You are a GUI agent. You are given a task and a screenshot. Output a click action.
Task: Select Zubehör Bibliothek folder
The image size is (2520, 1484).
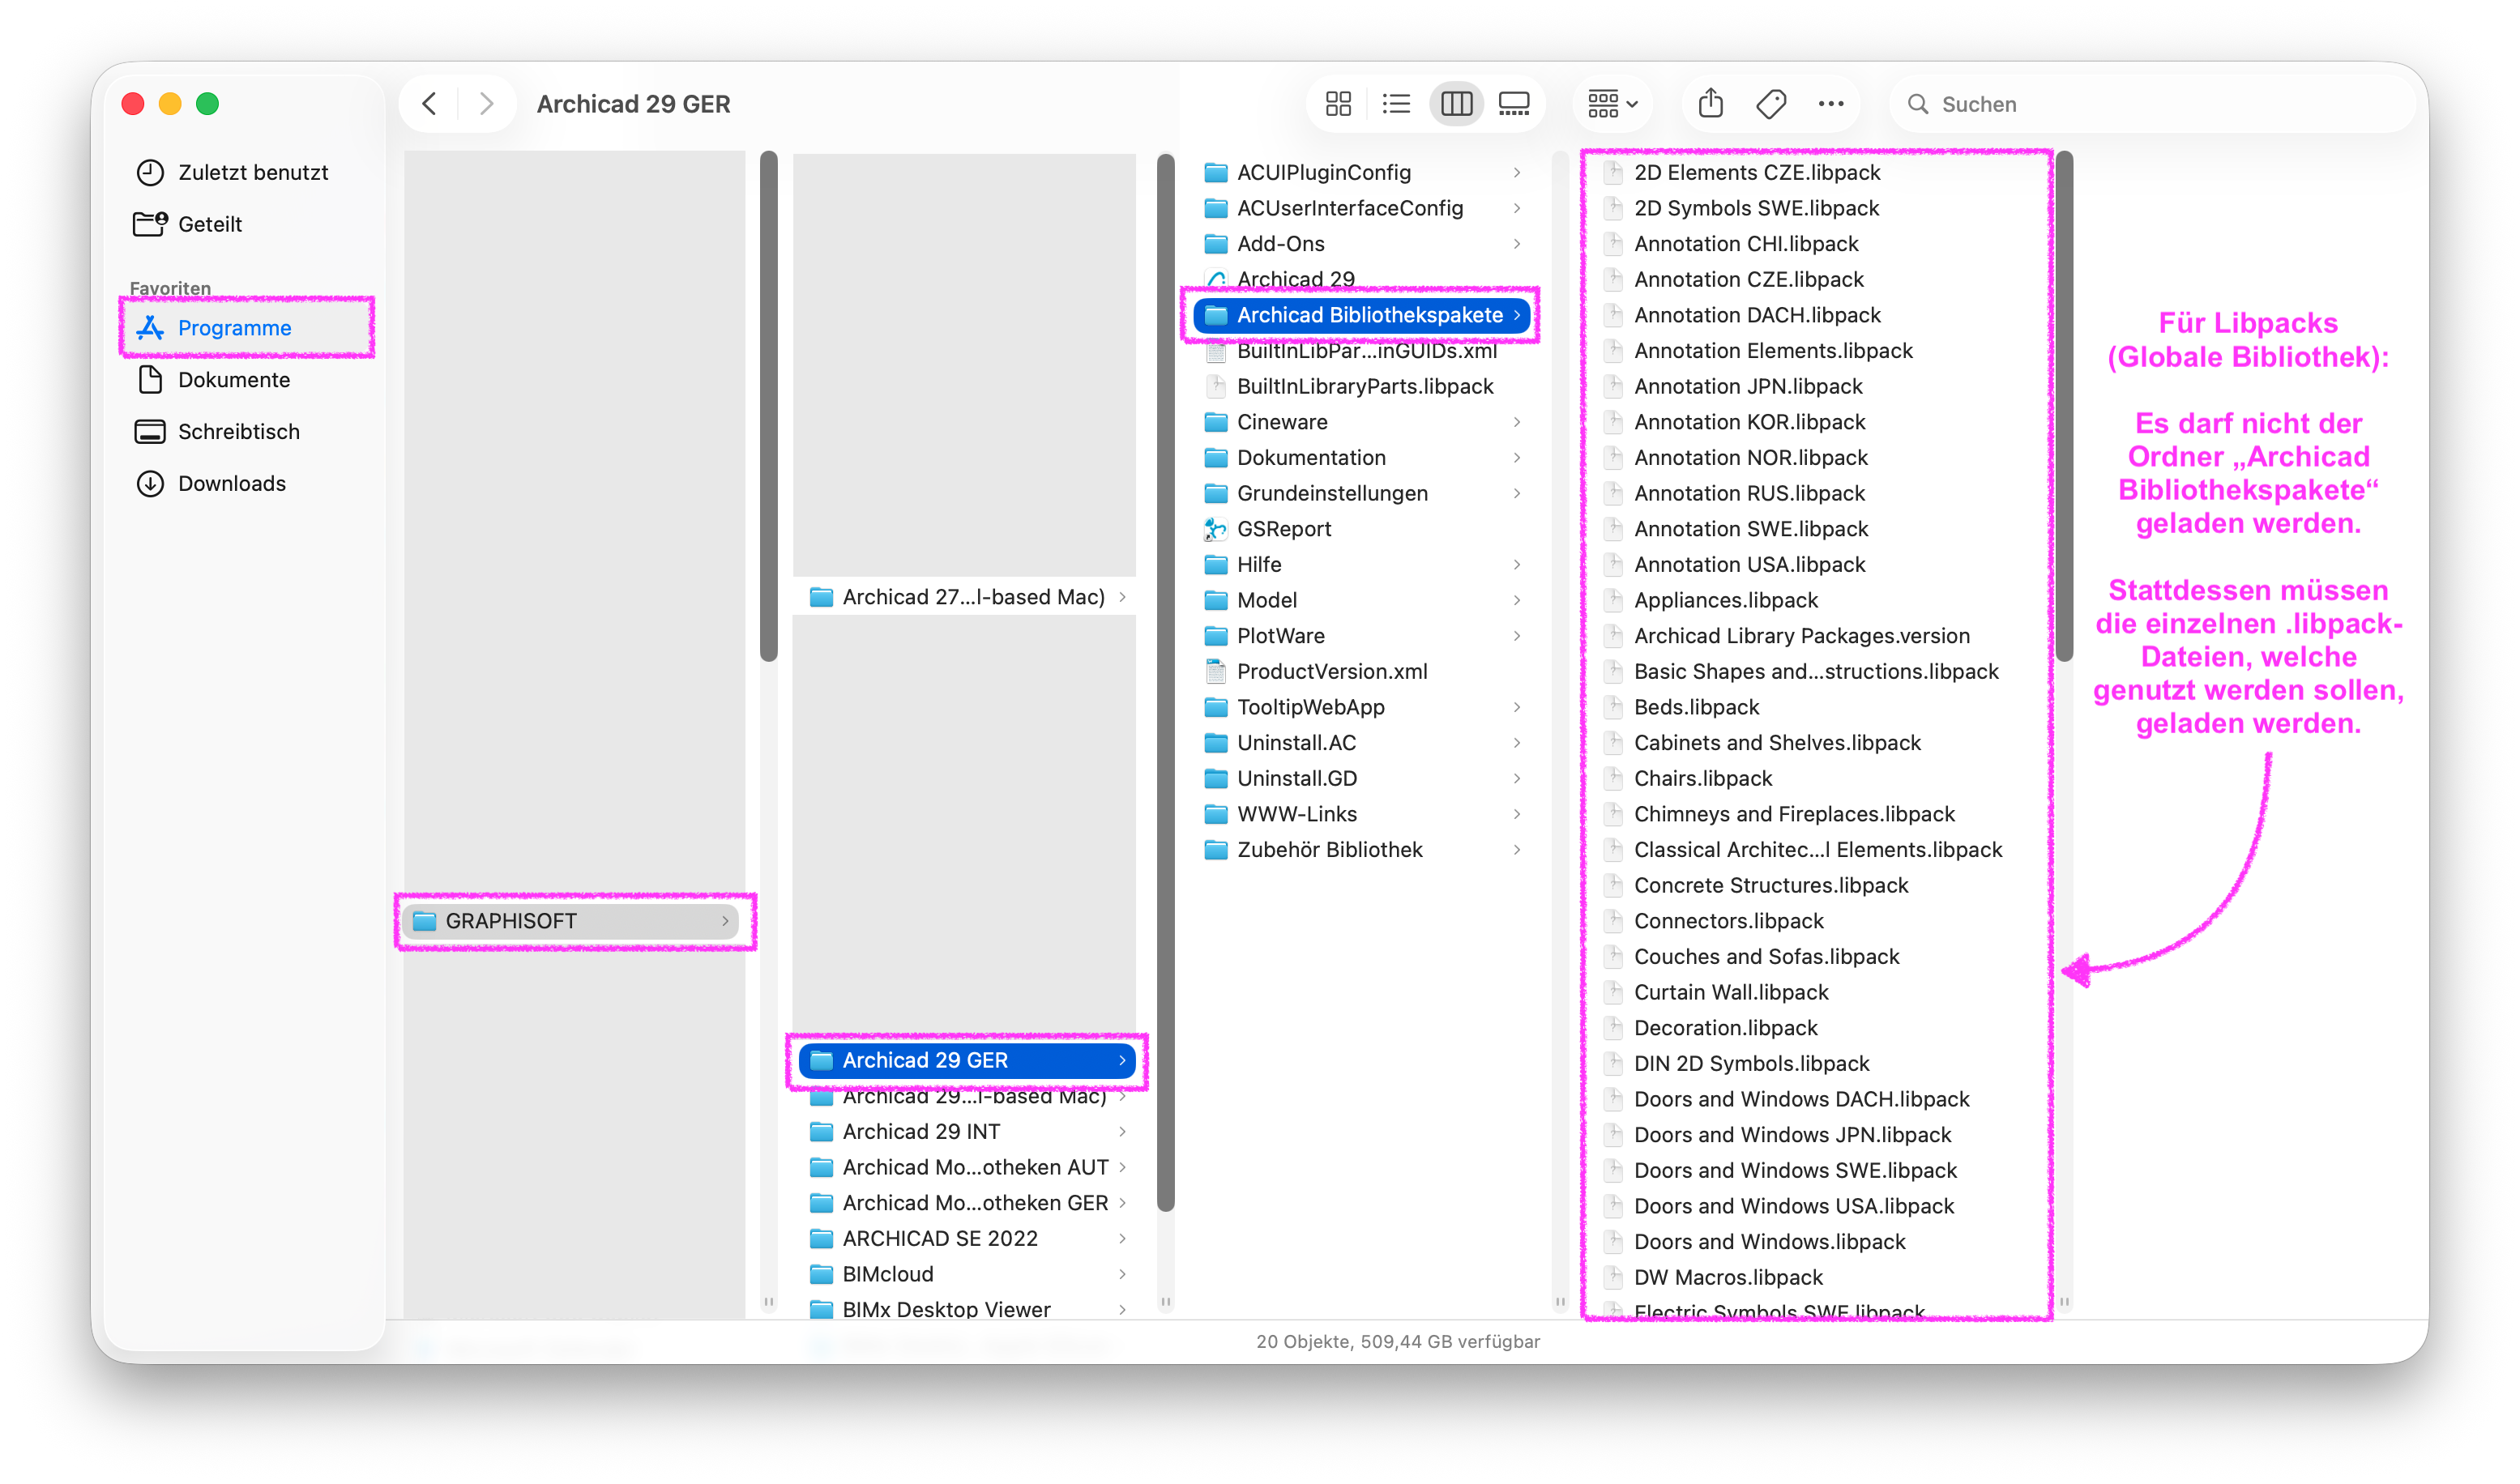click(1364, 850)
